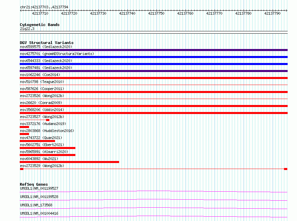This screenshot has height=221, width=297.
Task: Click ruler position 42137770
Action: point(214,13)
